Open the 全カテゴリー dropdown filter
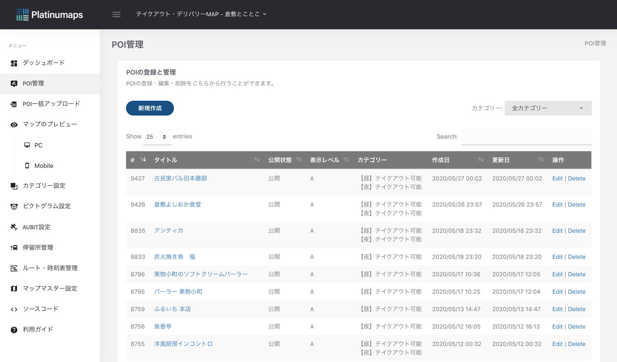This screenshot has height=362, width=617. pyautogui.click(x=548, y=108)
